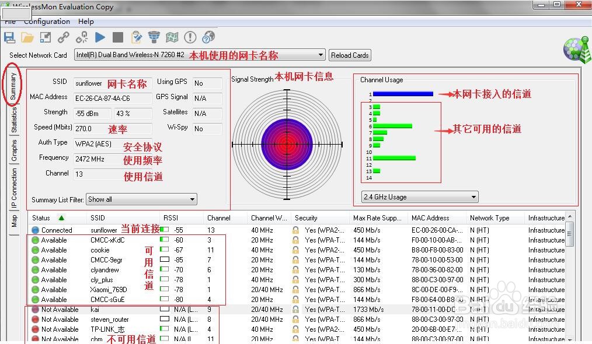Click the Save floppy disk toolbar icon
The height and width of the screenshot is (344, 592).
(x=9, y=37)
